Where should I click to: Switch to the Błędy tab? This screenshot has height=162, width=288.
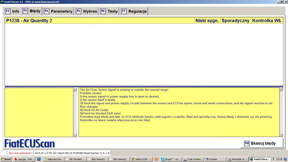coord(31,11)
